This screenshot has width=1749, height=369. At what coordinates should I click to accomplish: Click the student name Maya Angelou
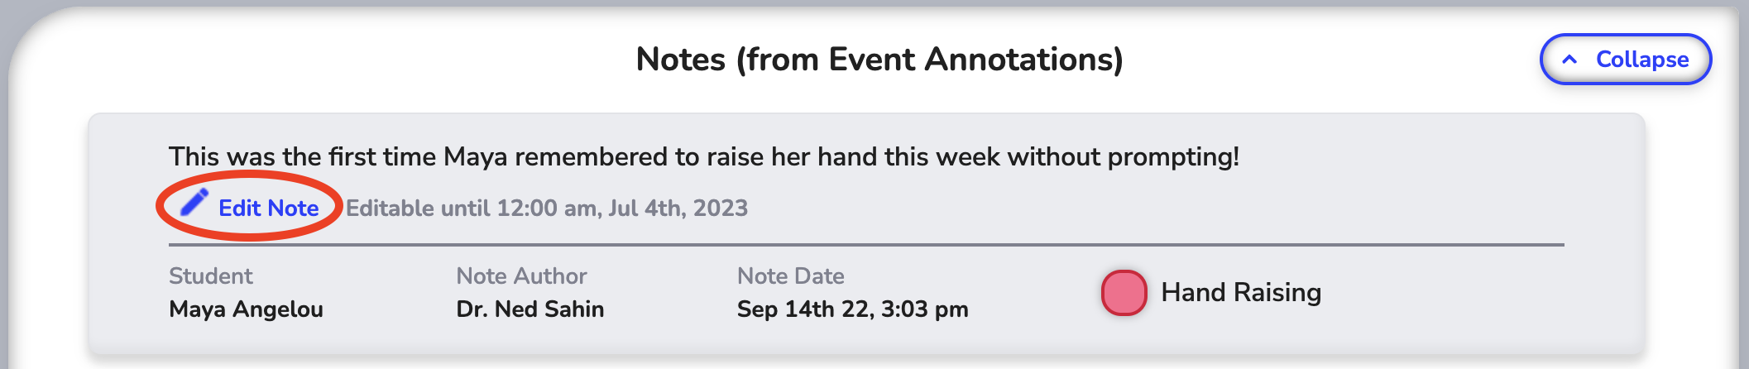246,309
